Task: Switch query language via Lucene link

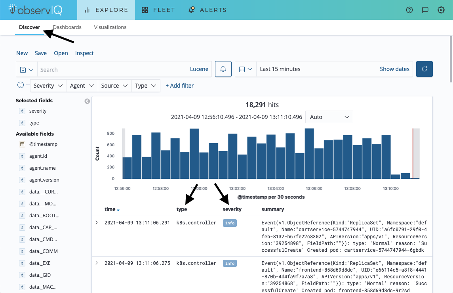Action: (199, 69)
